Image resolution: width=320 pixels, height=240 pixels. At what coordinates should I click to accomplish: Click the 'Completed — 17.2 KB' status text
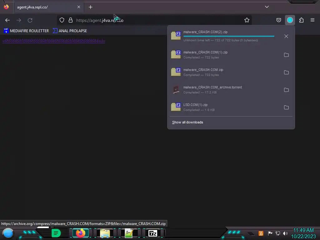(x=200, y=92)
